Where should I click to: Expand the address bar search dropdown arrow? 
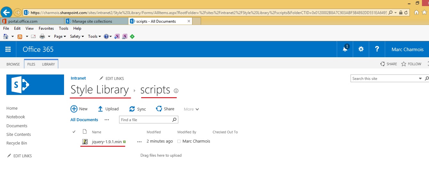(x=396, y=13)
